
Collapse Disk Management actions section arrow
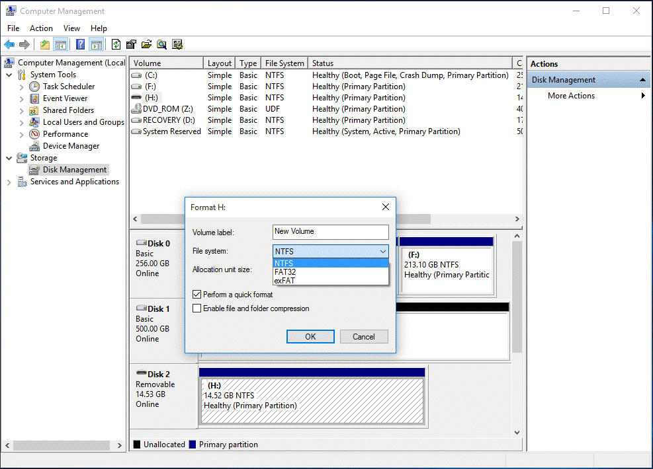click(x=642, y=80)
